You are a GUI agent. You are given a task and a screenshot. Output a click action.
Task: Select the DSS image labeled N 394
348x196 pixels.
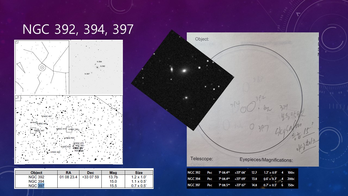[96, 67]
